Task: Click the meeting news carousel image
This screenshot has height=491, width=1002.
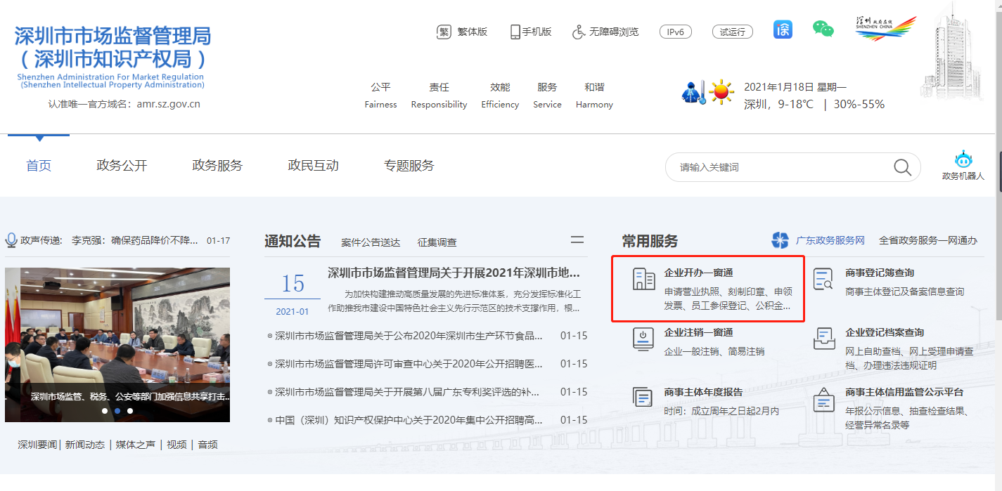Action: point(117,330)
